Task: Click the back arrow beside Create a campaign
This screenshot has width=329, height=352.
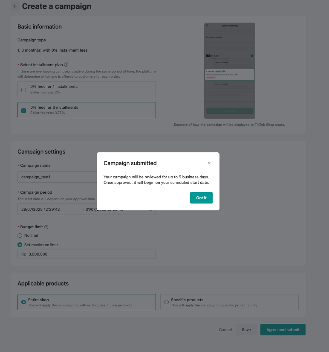Action: [x=15, y=6]
